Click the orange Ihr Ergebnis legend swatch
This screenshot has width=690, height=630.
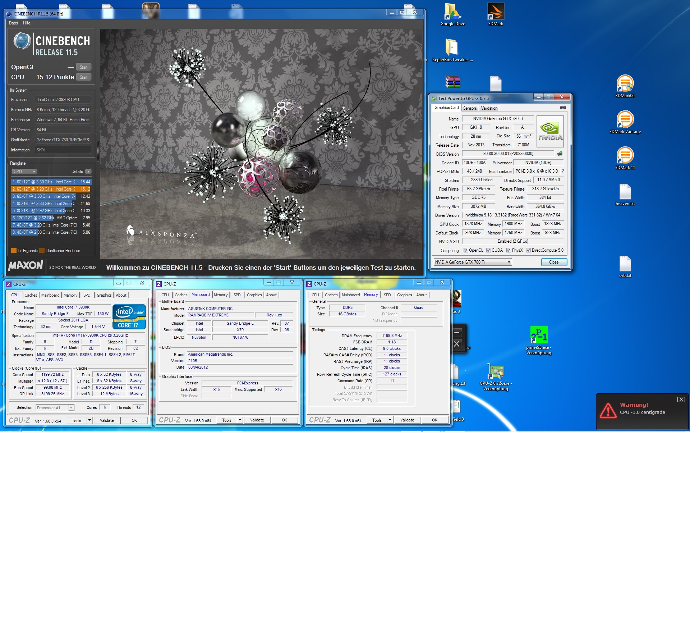coord(14,251)
